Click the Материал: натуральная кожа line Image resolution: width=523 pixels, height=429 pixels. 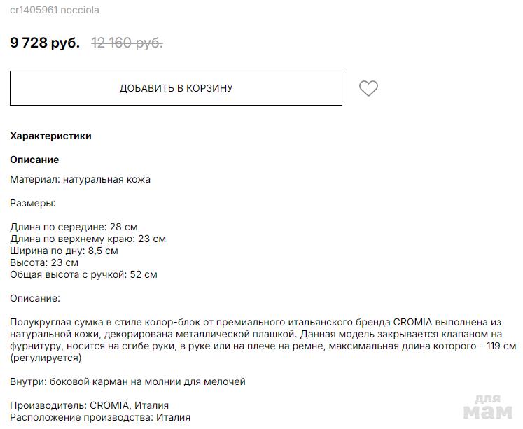point(80,179)
